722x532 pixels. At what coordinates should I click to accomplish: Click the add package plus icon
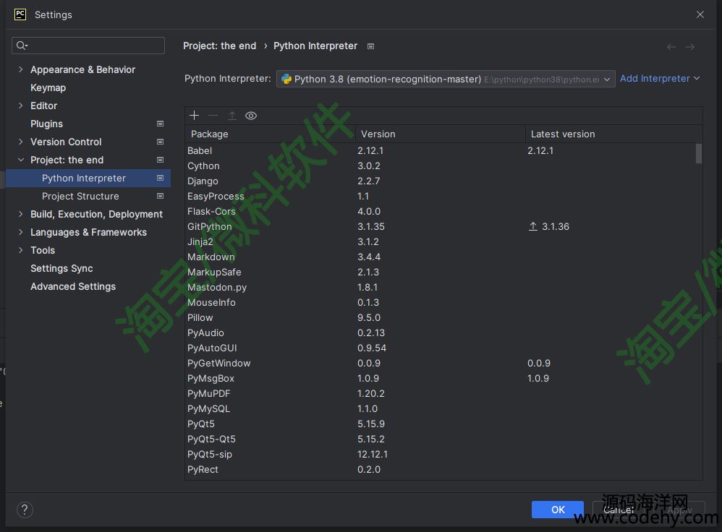(x=194, y=116)
